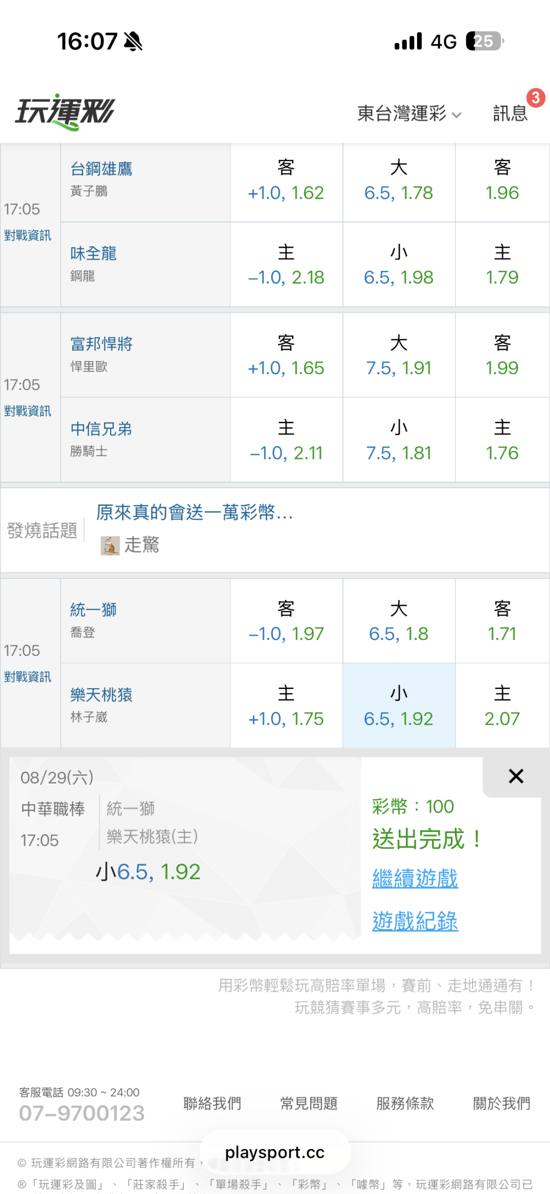Image resolution: width=550 pixels, height=1194 pixels.
Task: Open hot topic 原來真的會送一萬彩幣
Action: (195, 512)
